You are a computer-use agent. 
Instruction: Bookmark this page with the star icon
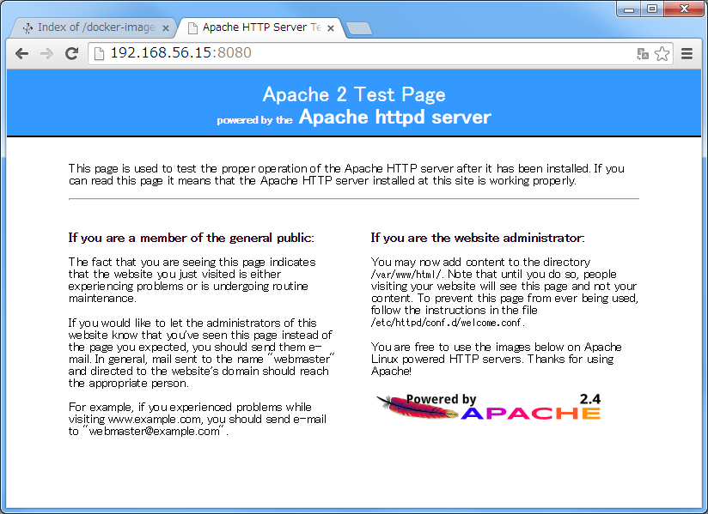click(x=662, y=54)
